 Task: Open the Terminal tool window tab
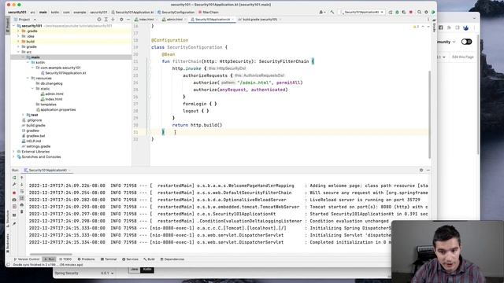click(109, 259)
